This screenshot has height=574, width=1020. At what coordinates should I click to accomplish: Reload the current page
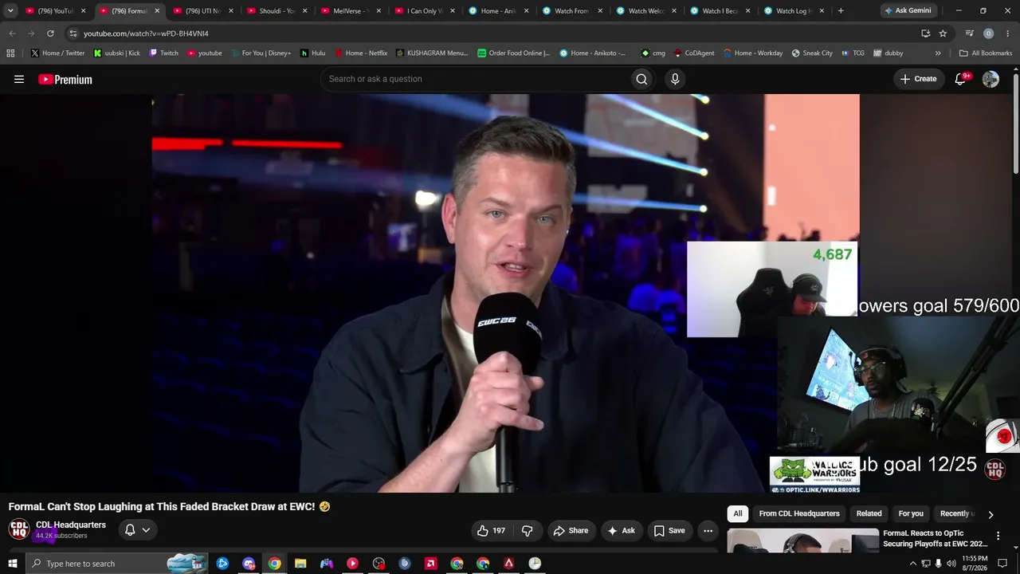click(x=50, y=33)
